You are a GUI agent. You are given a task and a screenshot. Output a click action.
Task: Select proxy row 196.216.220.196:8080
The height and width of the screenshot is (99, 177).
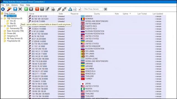coord(97,59)
